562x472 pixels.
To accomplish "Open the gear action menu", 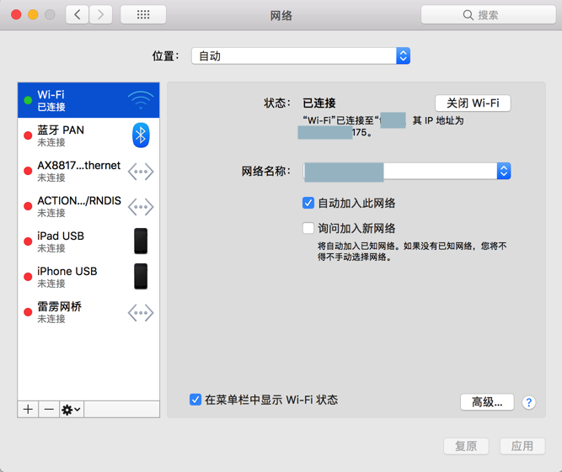I will coord(72,409).
